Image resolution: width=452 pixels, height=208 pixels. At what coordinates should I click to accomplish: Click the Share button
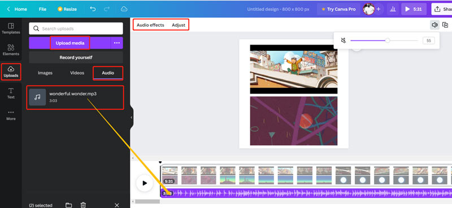[x=442, y=9]
